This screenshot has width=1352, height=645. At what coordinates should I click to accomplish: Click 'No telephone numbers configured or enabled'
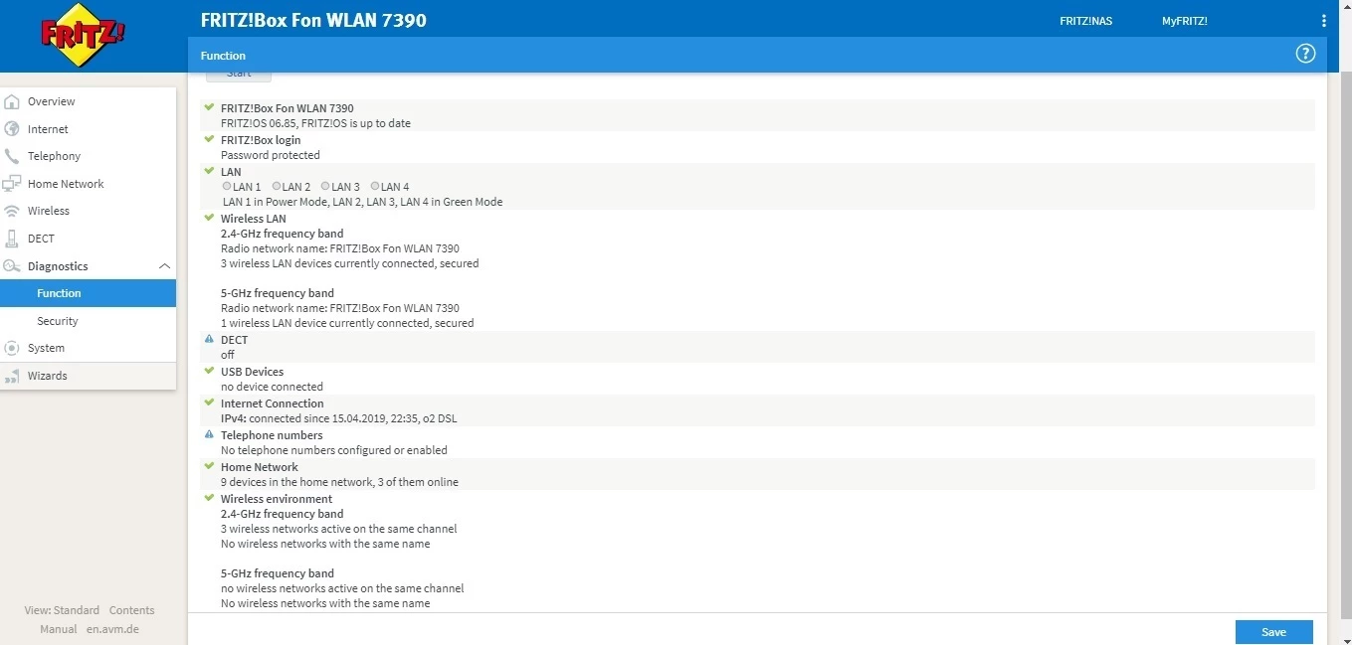coord(334,450)
